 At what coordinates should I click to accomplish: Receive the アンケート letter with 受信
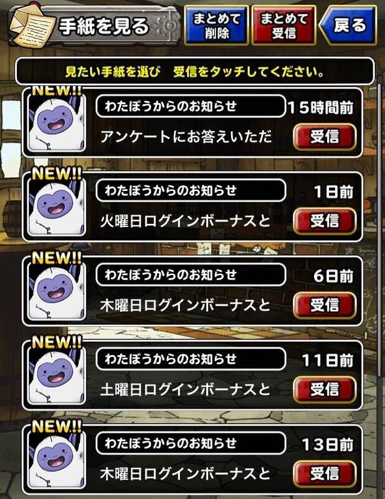325,137
